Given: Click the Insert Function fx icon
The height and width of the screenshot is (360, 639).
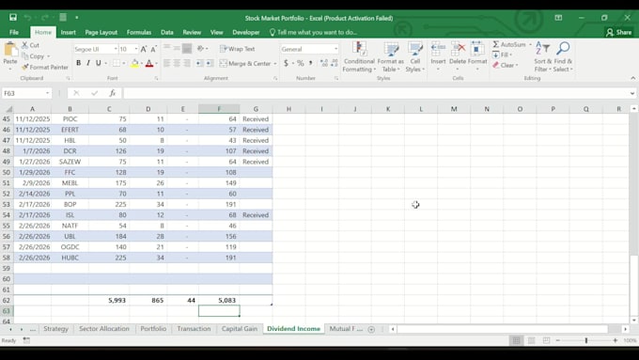Looking at the screenshot, I should tap(113, 93).
